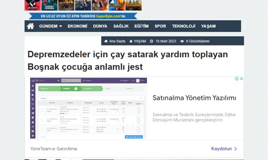Click the article headline about Boşnak çocuğa

(x=128, y=60)
